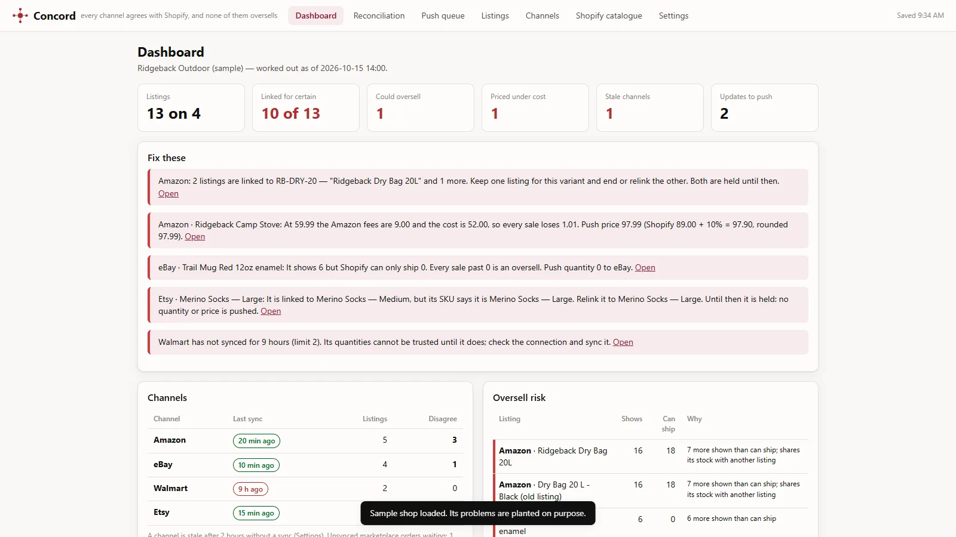The image size is (956, 537).
Task: Switch to the Reconciliation tab
Action: [379, 16]
